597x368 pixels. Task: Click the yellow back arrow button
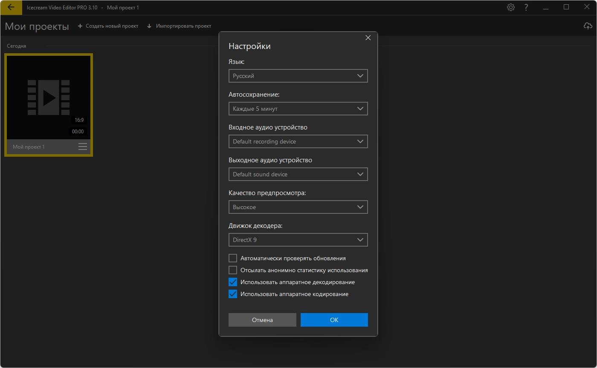point(11,7)
